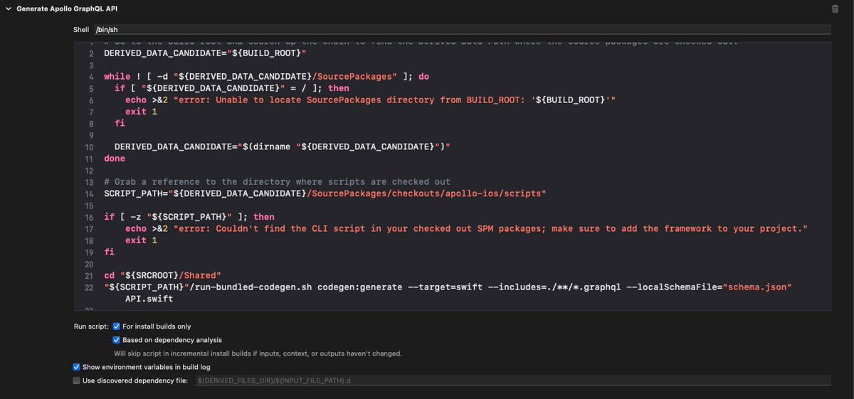Click the 'Unable to locate SourcePackages' echo line

pos(370,100)
